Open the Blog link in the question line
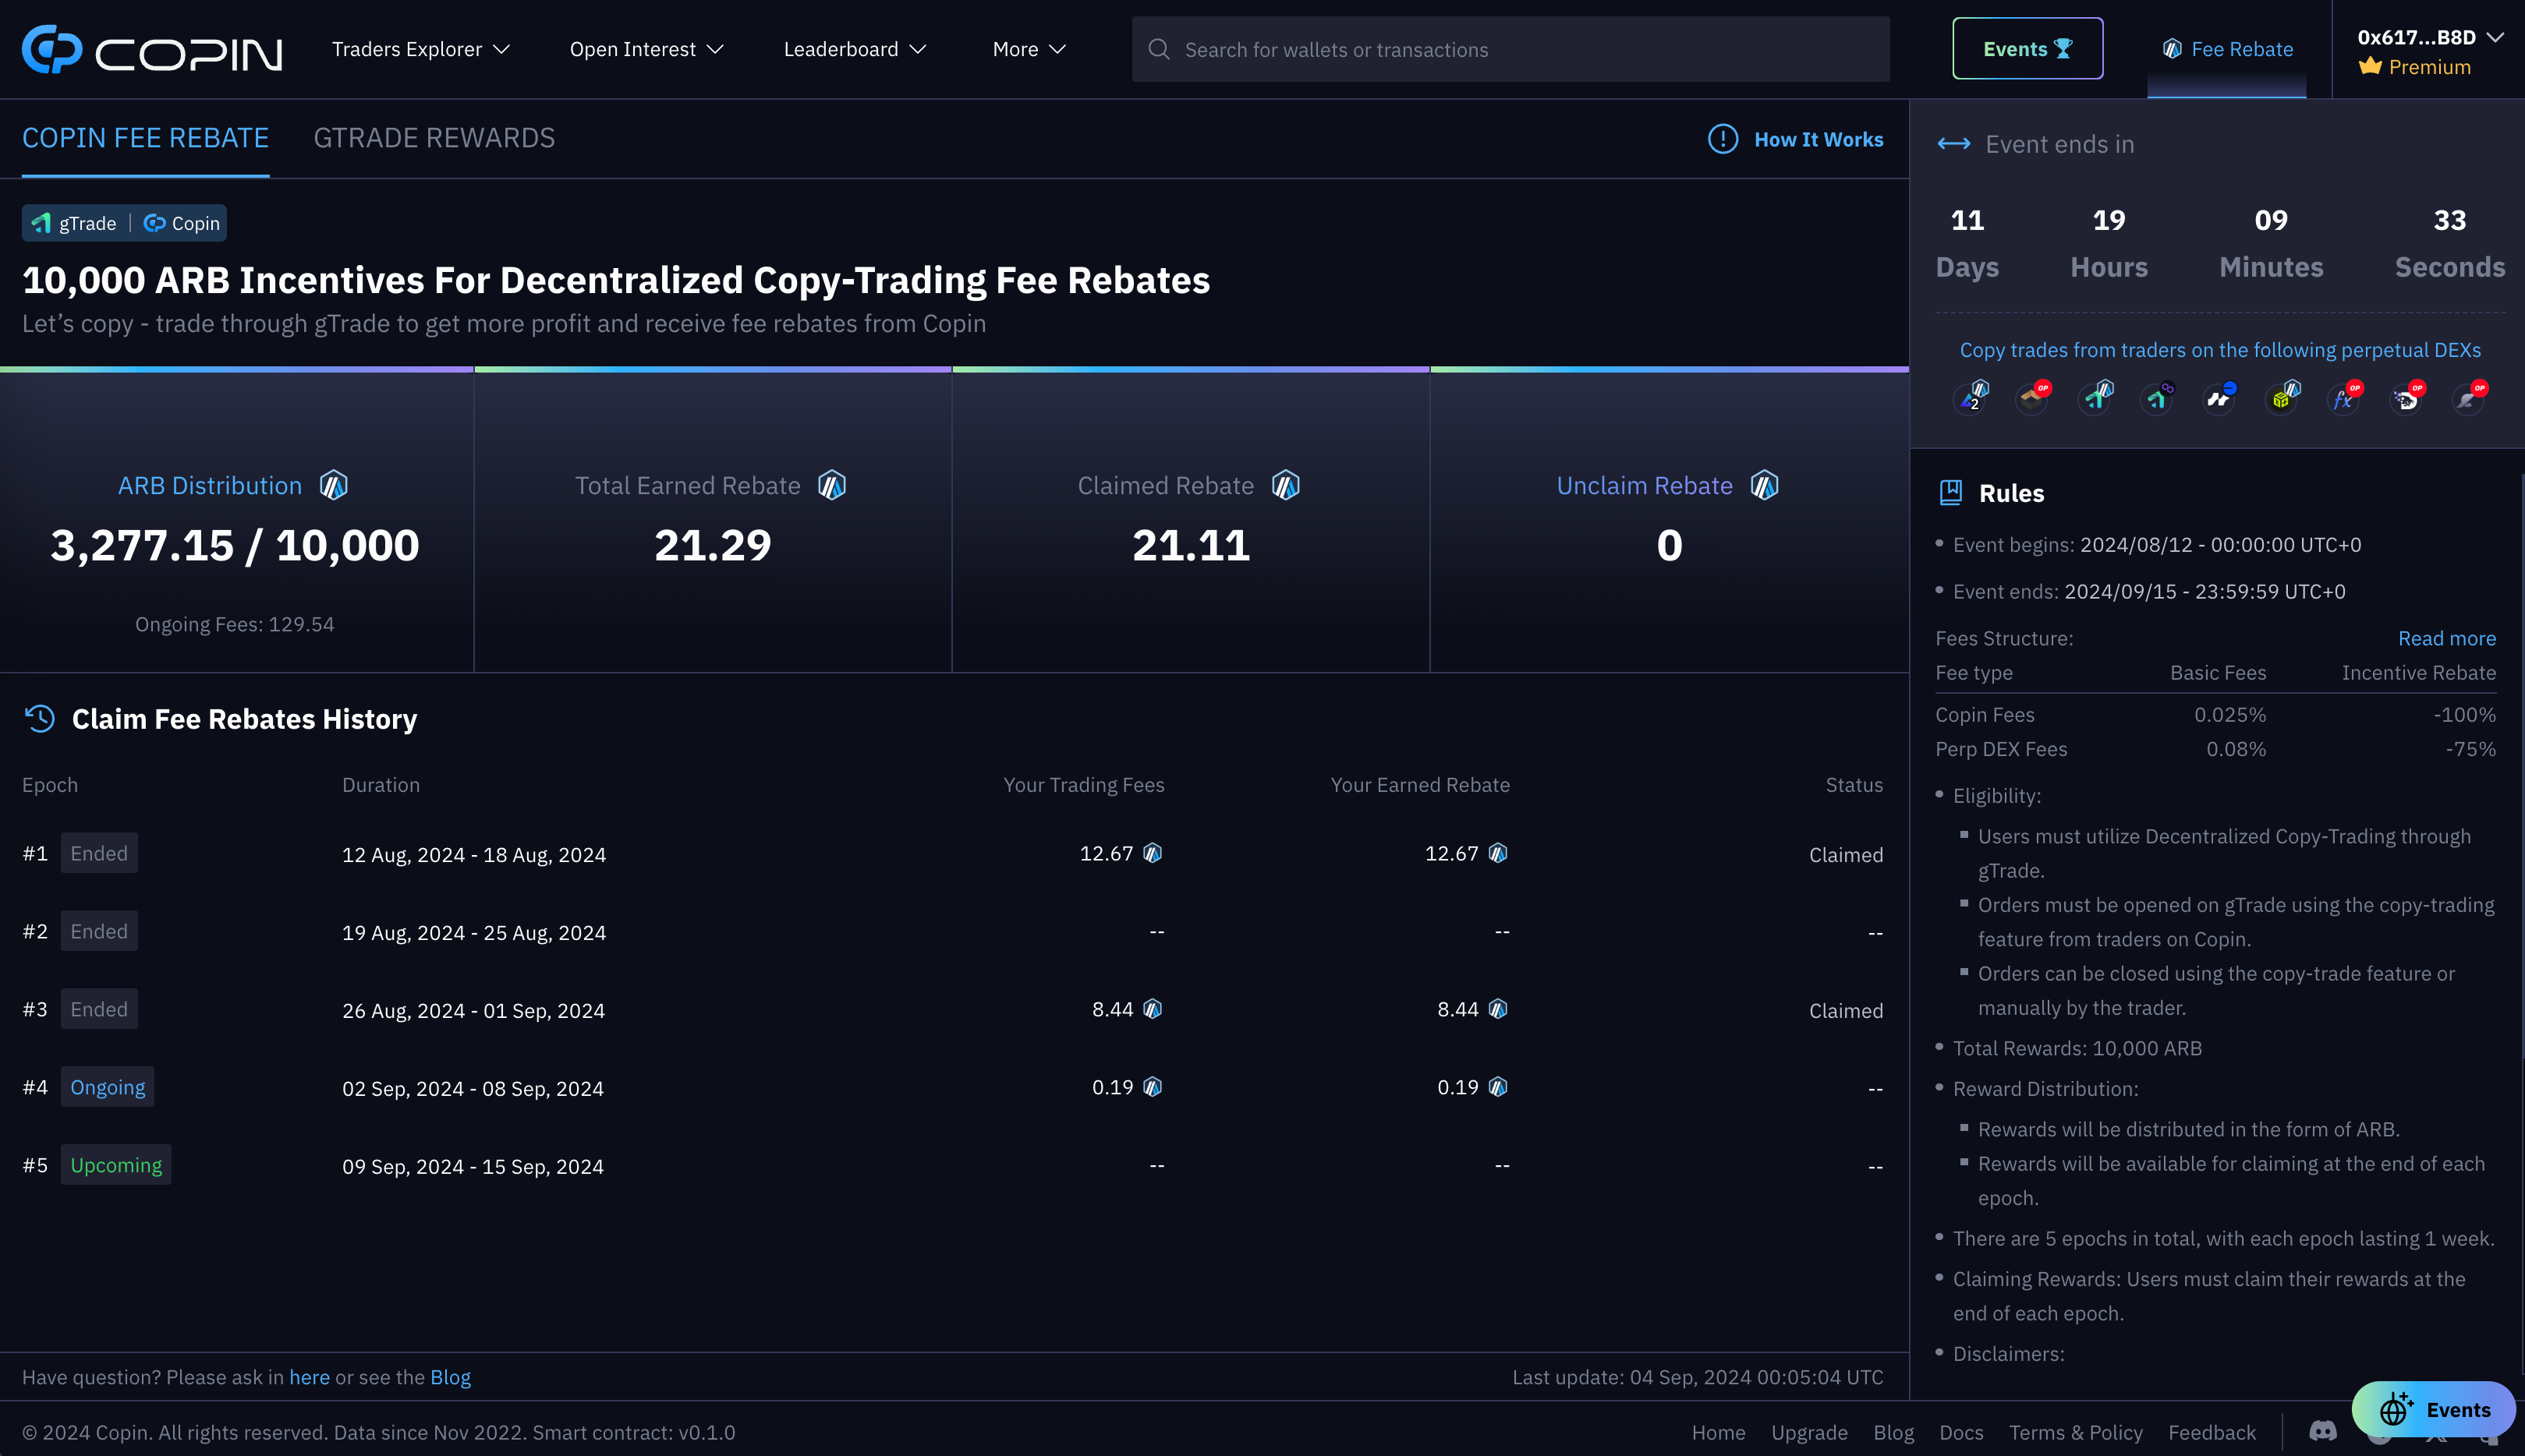 (x=450, y=1377)
